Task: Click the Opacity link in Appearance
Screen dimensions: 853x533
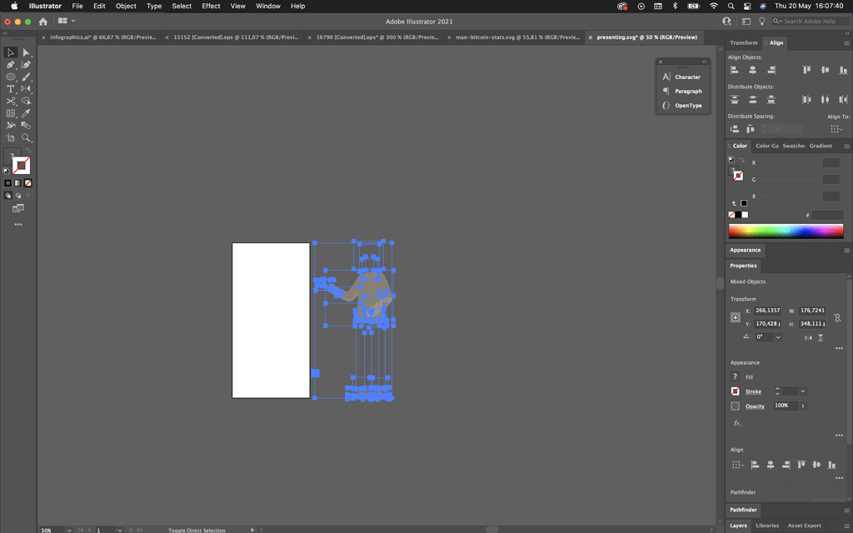Action: coord(755,406)
